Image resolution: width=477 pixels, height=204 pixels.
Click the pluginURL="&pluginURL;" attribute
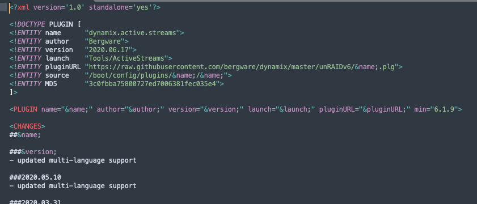coord(365,109)
